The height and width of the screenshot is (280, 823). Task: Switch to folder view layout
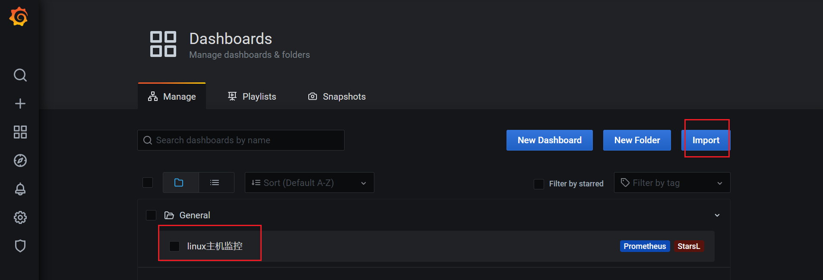pos(179,182)
